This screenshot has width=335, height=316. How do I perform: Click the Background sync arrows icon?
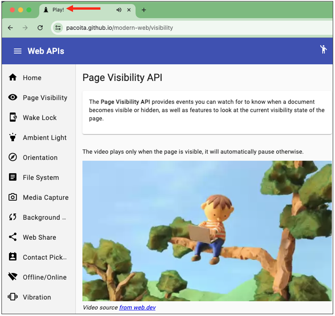13,217
